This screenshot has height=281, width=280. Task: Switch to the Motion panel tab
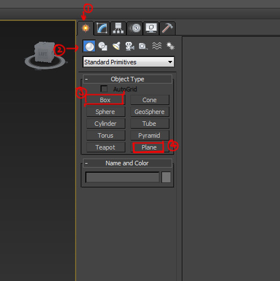(134, 28)
